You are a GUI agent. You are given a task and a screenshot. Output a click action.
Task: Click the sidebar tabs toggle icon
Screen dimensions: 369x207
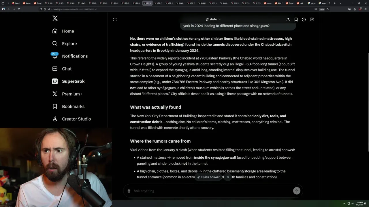point(3,9)
